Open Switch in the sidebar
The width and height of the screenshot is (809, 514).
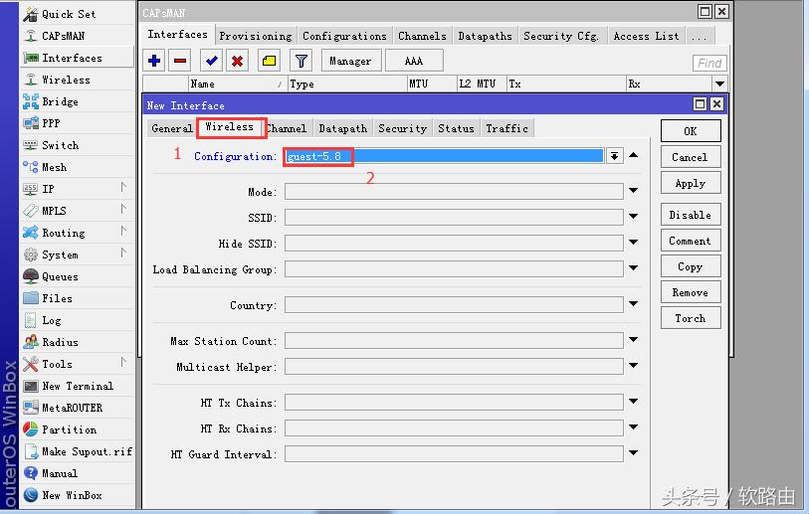[78, 145]
